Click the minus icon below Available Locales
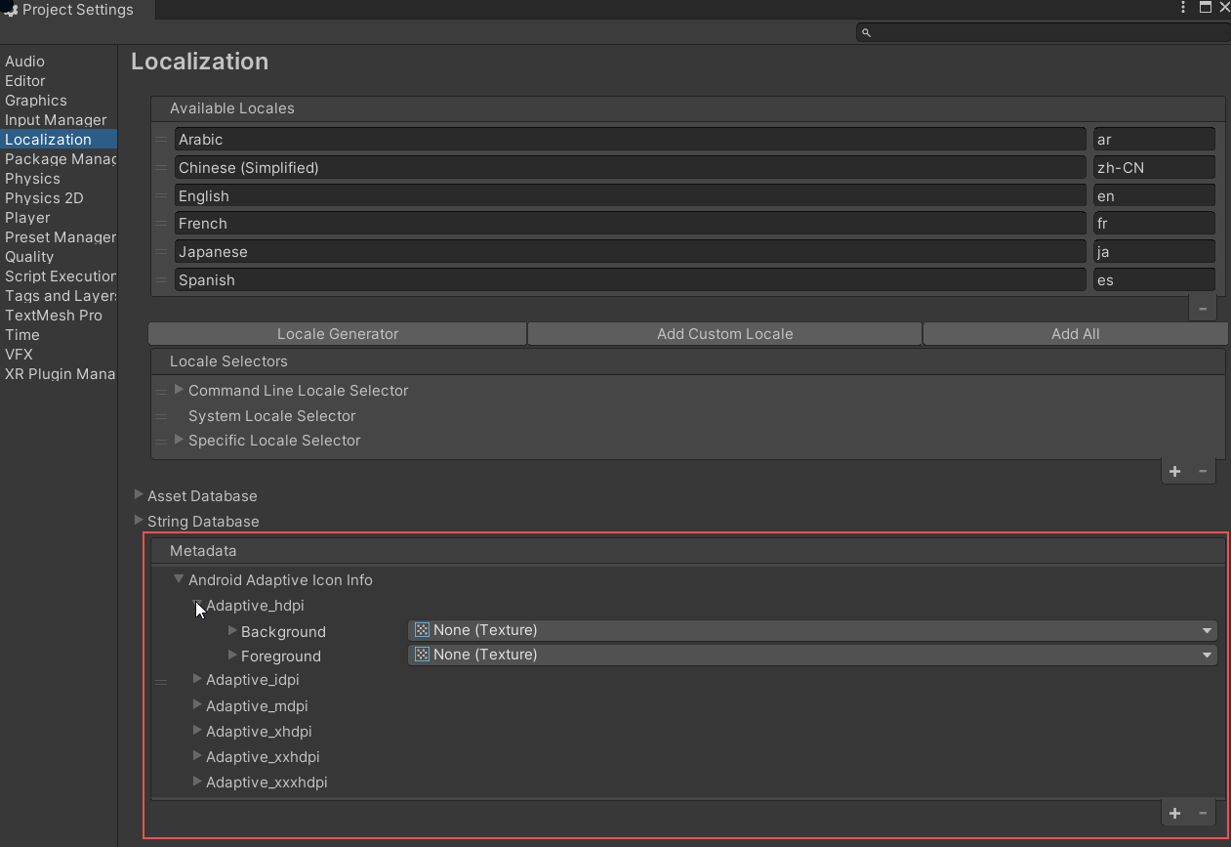 click(1202, 308)
